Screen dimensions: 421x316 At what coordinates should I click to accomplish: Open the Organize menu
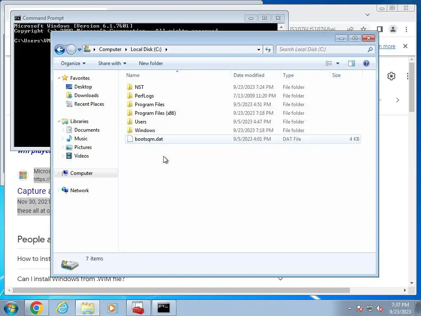[x=73, y=63]
